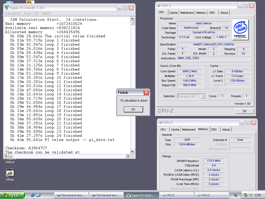This screenshot has height=199, width=265.
Task: Switch to Cache tab in upper CPU-Z
Action: 173,13
